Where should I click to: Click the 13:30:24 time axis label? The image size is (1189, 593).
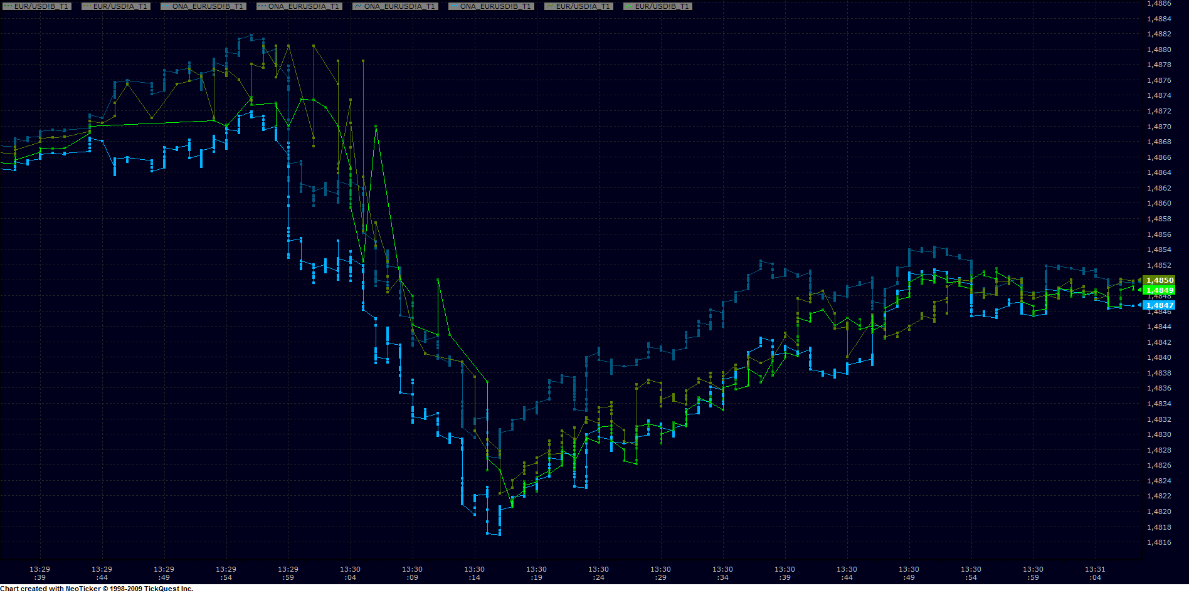tap(598, 574)
